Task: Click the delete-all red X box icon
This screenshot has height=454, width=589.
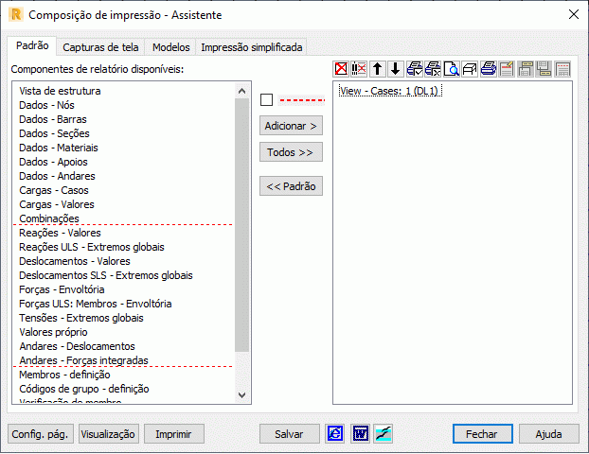Action: [341, 69]
